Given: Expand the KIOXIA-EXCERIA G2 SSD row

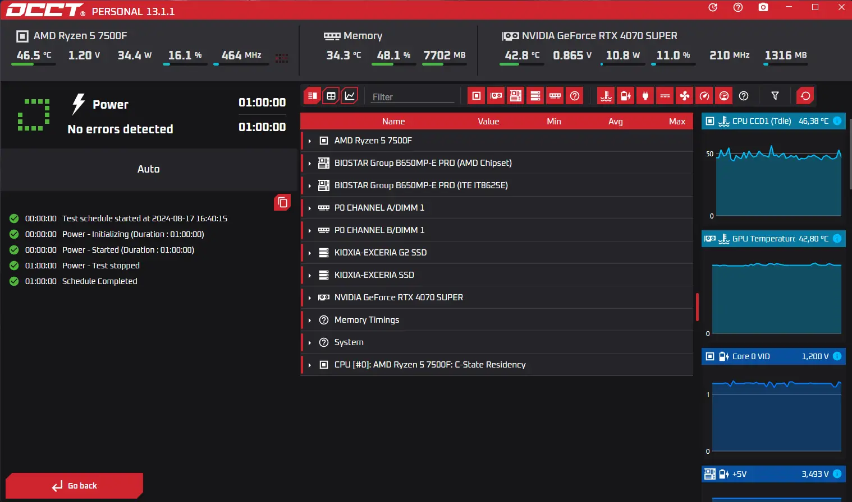Looking at the screenshot, I should tap(309, 253).
